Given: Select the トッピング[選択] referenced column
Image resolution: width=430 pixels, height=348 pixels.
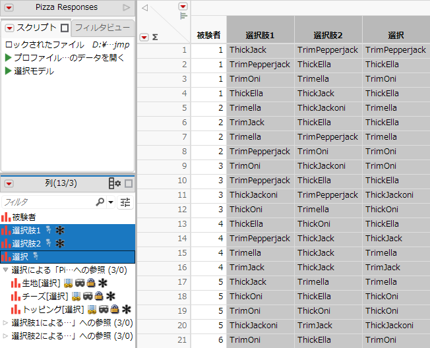Looking at the screenshot, I should coord(53,309).
